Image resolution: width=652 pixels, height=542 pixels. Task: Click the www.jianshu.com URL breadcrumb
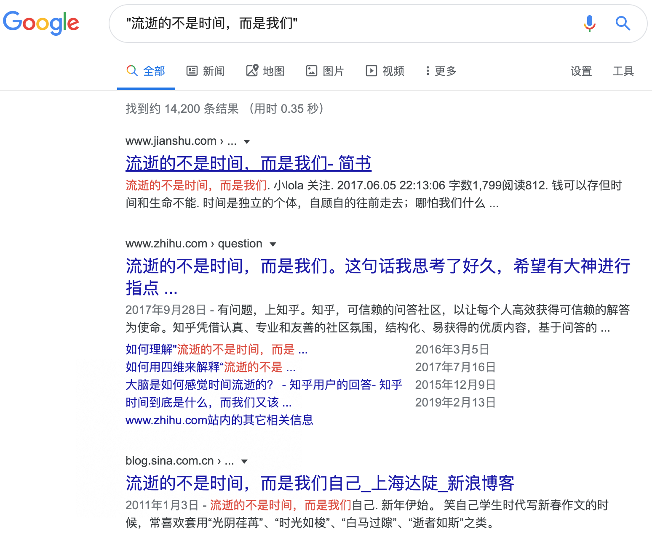[181, 141]
